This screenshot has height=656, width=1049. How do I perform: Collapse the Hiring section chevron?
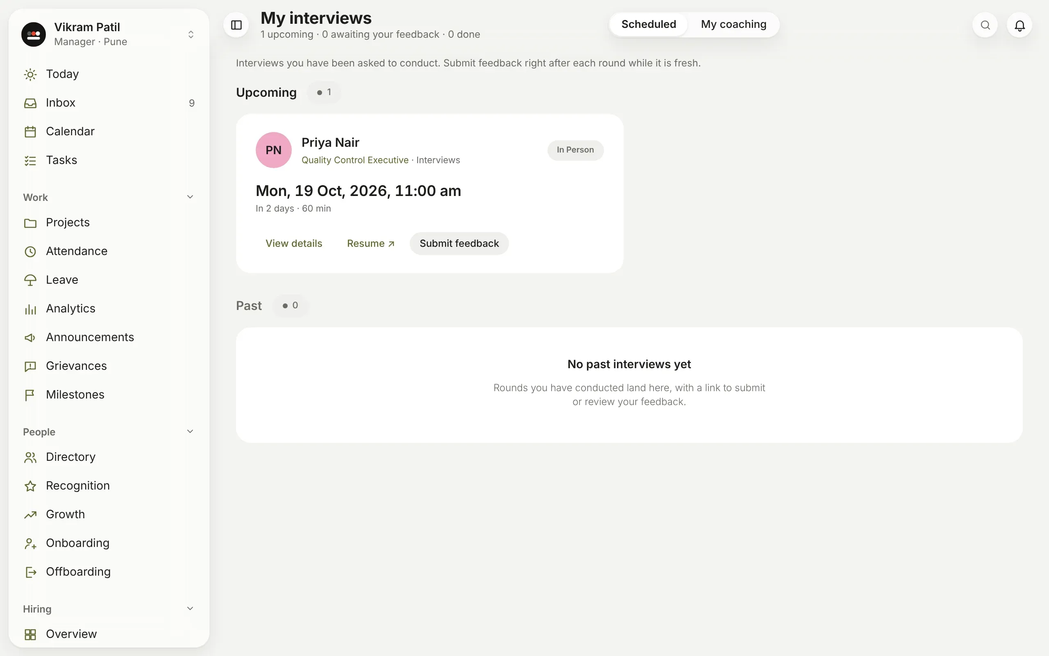click(x=190, y=608)
